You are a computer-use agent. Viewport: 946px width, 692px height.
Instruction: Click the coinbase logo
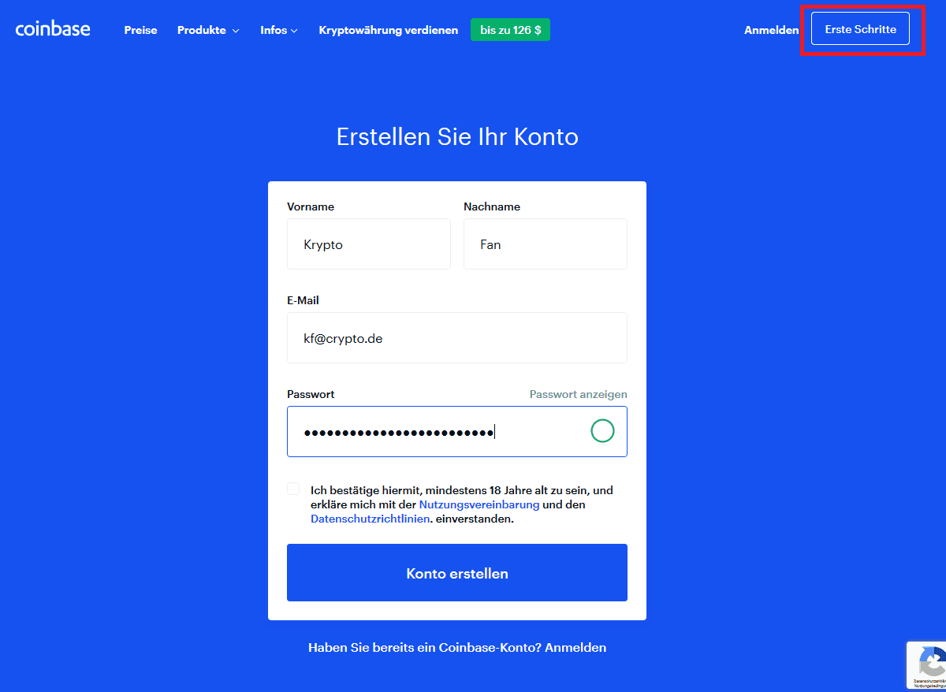click(x=53, y=30)
